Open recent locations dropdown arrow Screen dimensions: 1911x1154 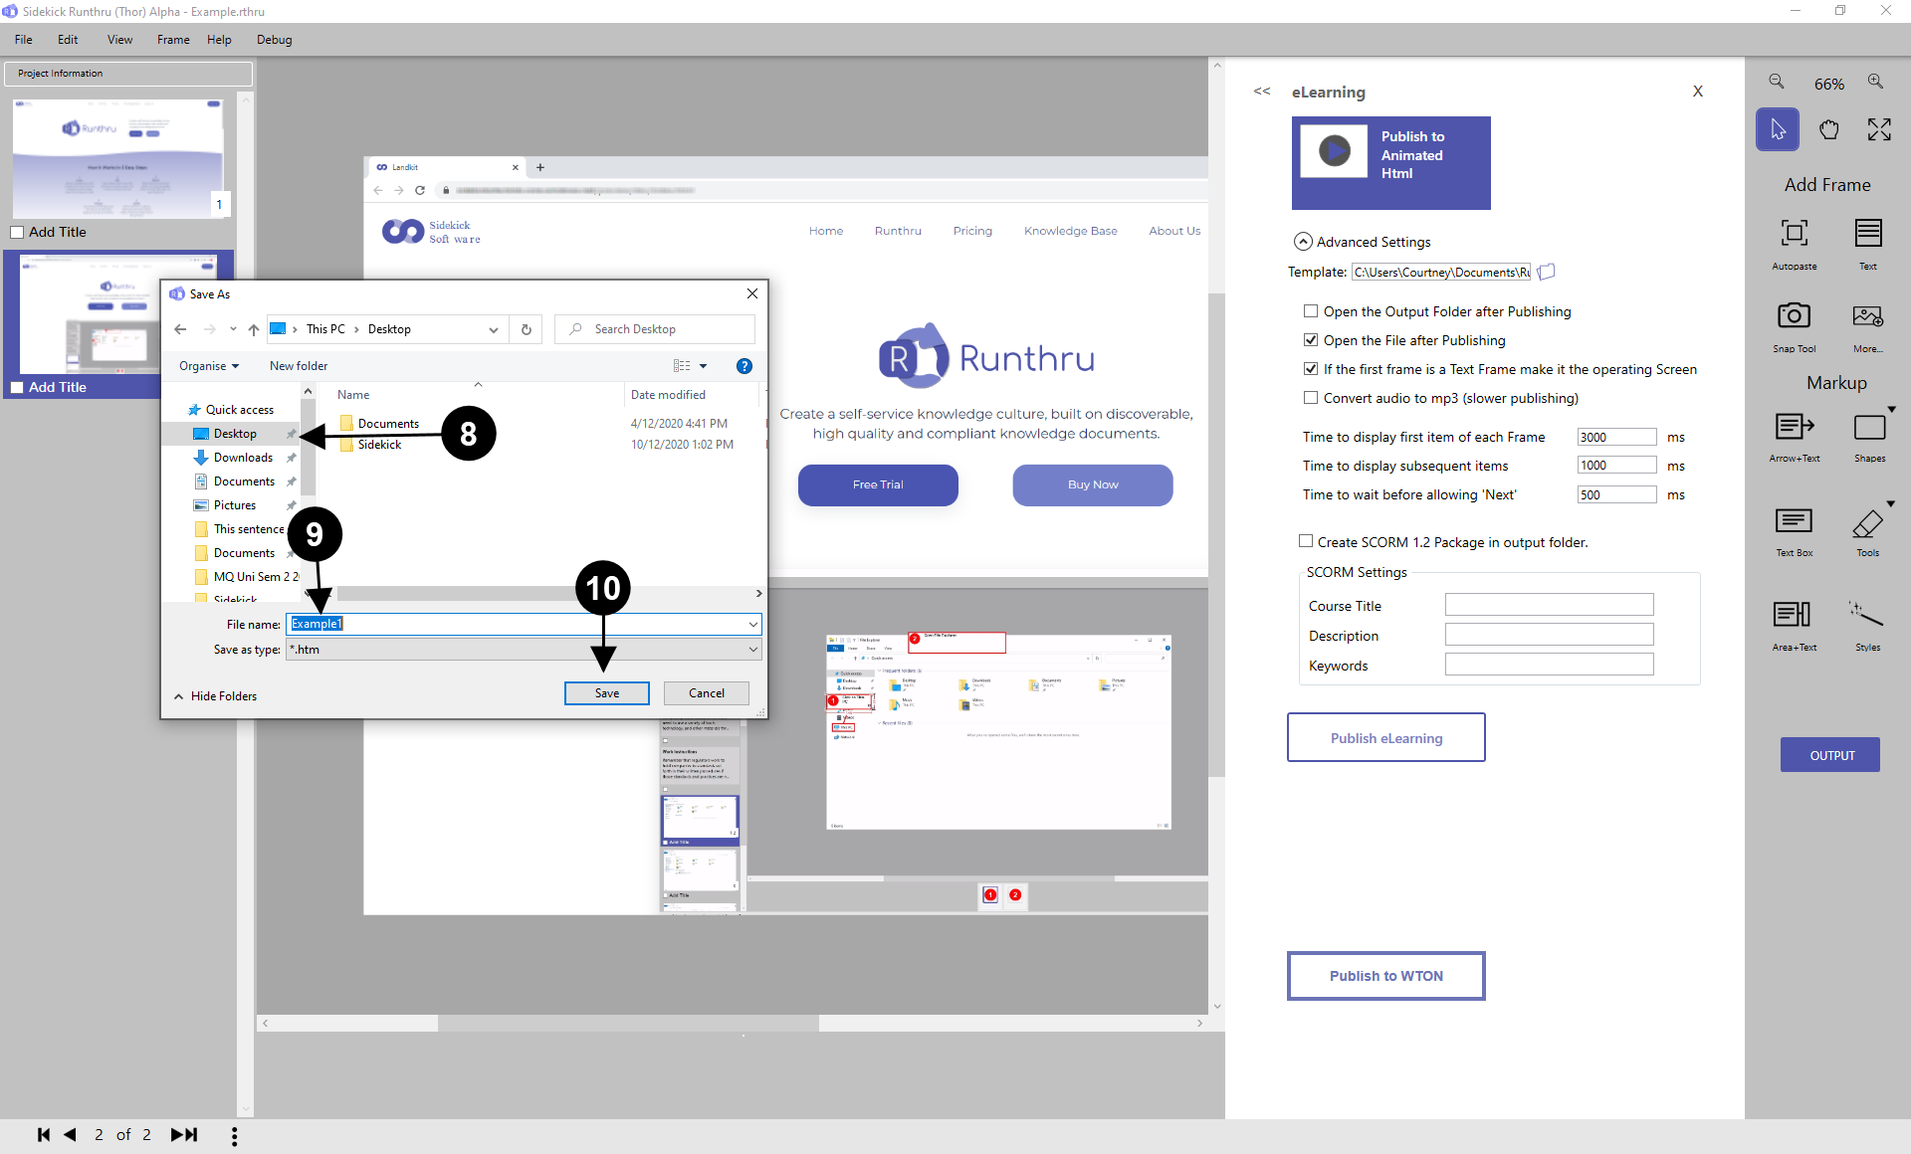(x=233, y=329)
